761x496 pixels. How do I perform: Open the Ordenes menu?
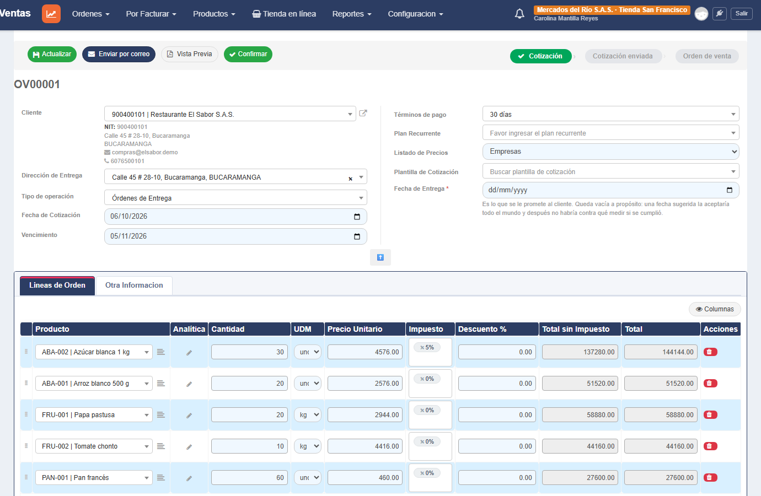[x=90, y=14]
